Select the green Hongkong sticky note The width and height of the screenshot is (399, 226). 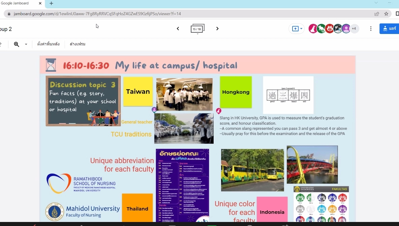[236, 92]
